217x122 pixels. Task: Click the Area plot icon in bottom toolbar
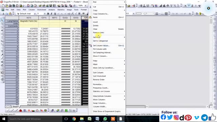pos(33,110)
